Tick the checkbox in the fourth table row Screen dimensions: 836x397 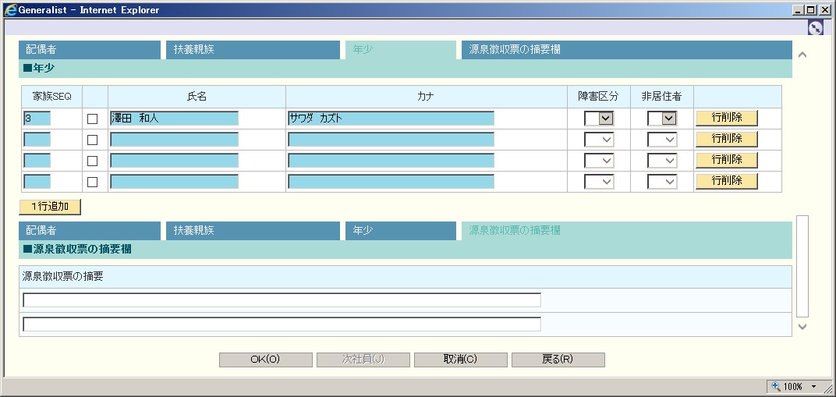(92, 182)
